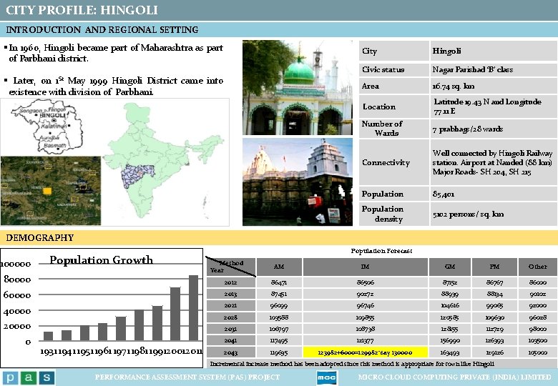Click the highlighted Maharashtra region on India map
The width and height of the screenshot is (558, 386).
(137, 176)
